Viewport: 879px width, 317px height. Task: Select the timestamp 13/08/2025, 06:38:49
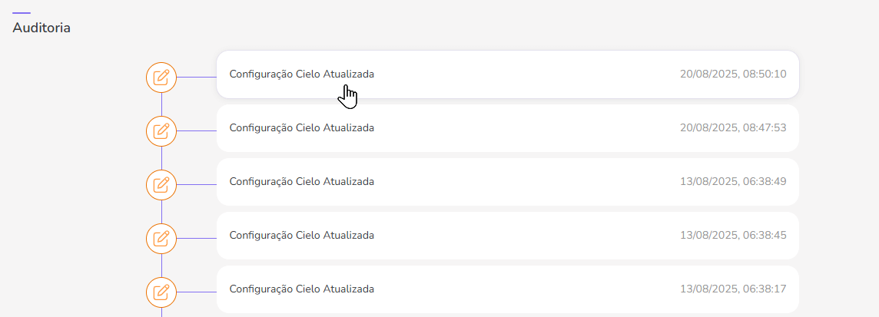point(733,182)
